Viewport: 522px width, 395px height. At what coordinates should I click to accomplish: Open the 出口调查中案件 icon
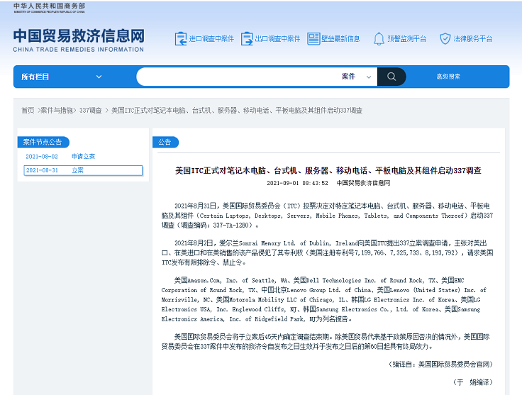point(247,38)
